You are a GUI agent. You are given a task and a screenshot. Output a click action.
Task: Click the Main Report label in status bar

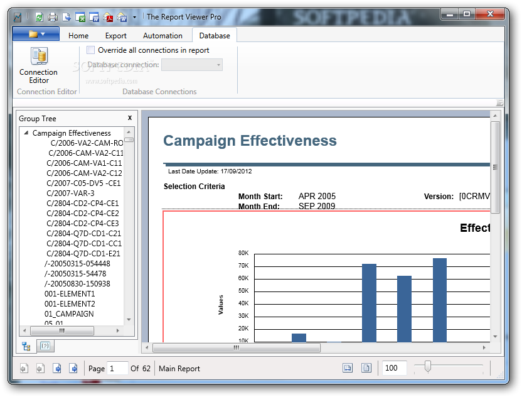179,368
